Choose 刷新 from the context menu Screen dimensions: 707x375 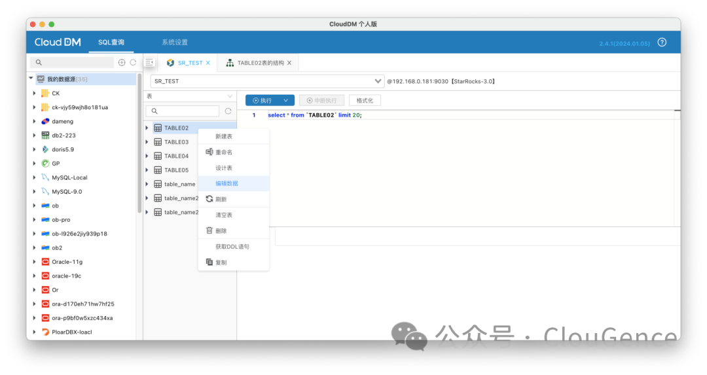pos(234,199)
